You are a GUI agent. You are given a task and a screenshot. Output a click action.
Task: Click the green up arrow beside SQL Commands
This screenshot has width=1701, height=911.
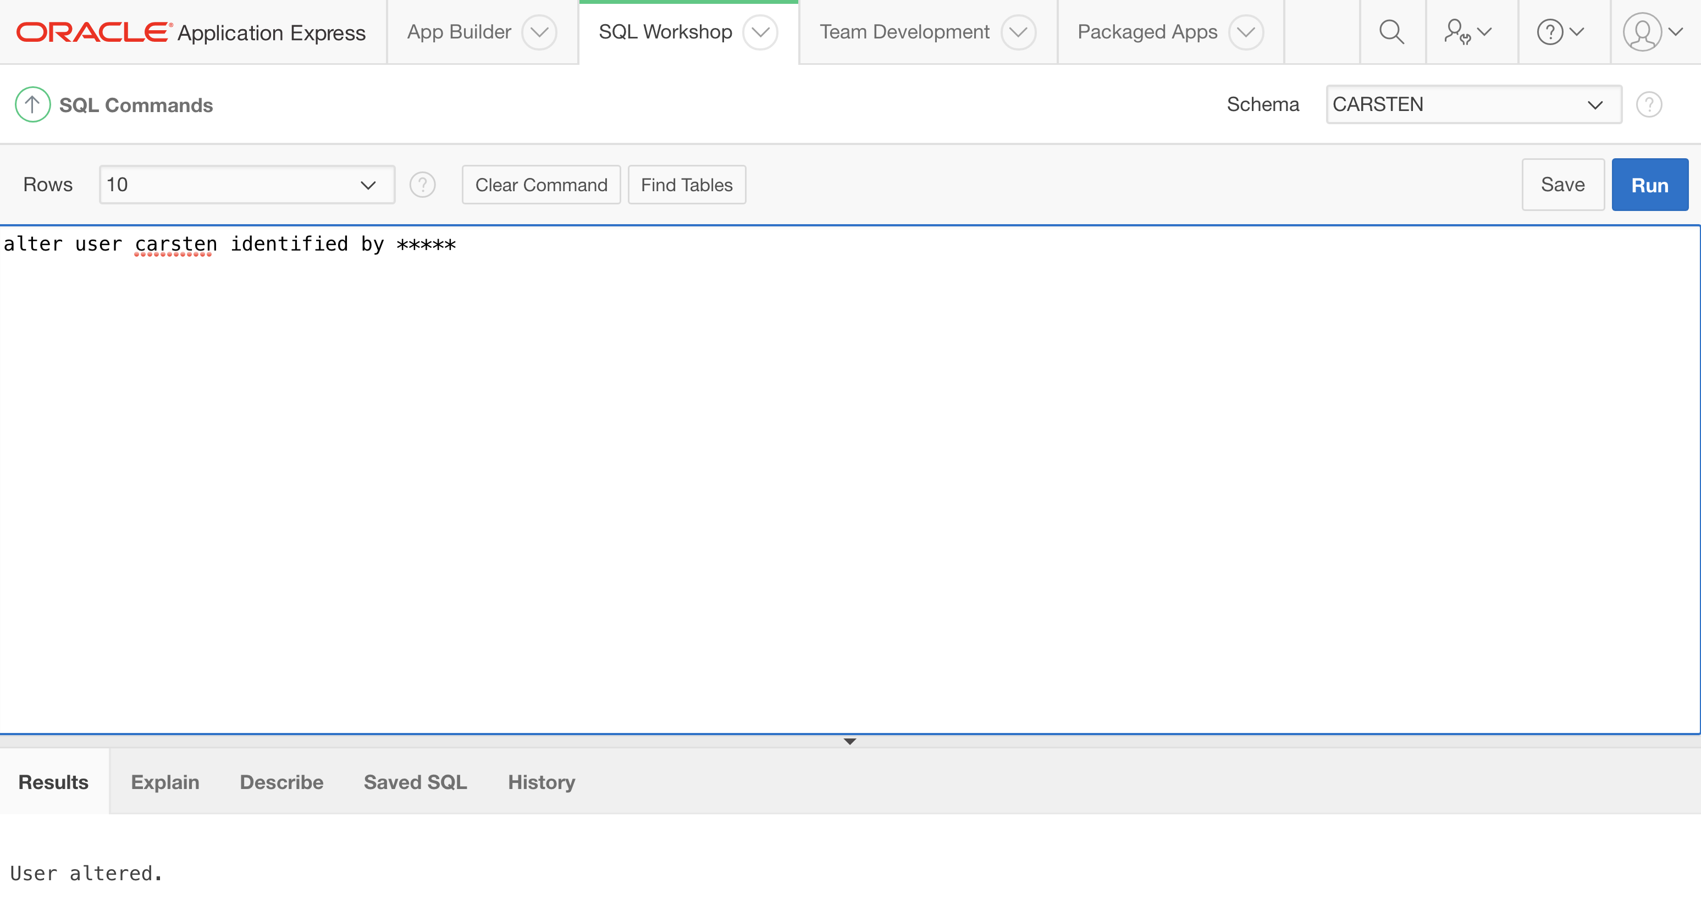[x=32, y=104]
